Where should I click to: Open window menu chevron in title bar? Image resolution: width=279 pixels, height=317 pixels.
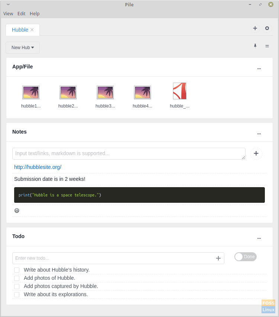click(8, 4)
